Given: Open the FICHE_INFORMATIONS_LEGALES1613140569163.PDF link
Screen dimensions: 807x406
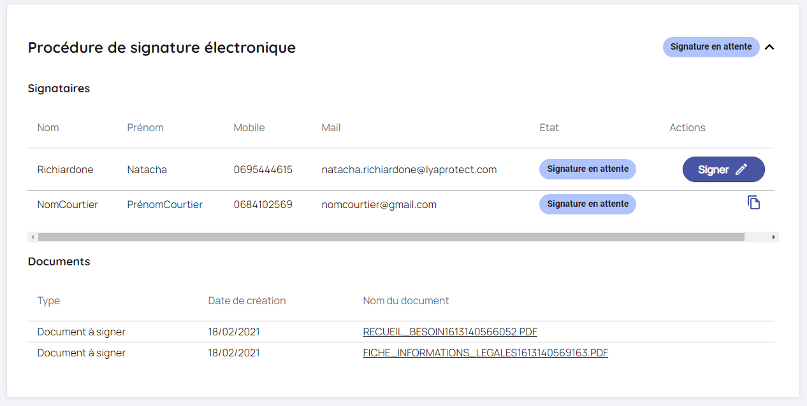Looking at the screenshot, I should [x=485, y=353].
